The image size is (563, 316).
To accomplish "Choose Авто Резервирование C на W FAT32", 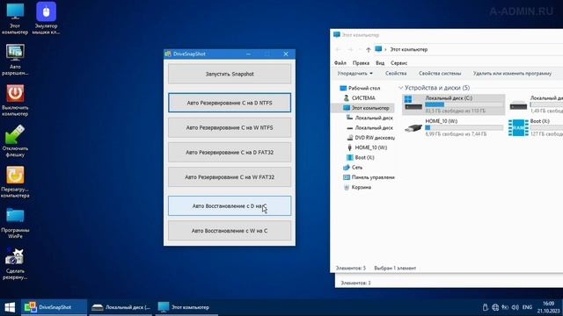I will tap(230, 177).
